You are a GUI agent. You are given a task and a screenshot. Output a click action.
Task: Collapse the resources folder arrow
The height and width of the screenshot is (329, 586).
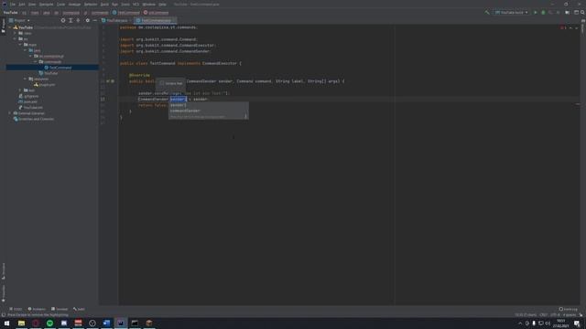[x=26, y=79]
